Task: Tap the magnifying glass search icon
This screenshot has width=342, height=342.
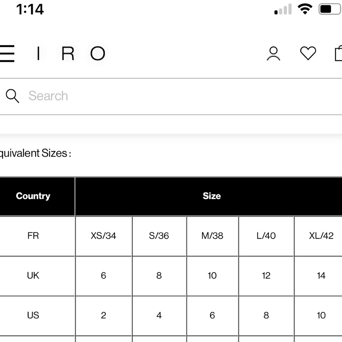Action: (x=12, y=96)
